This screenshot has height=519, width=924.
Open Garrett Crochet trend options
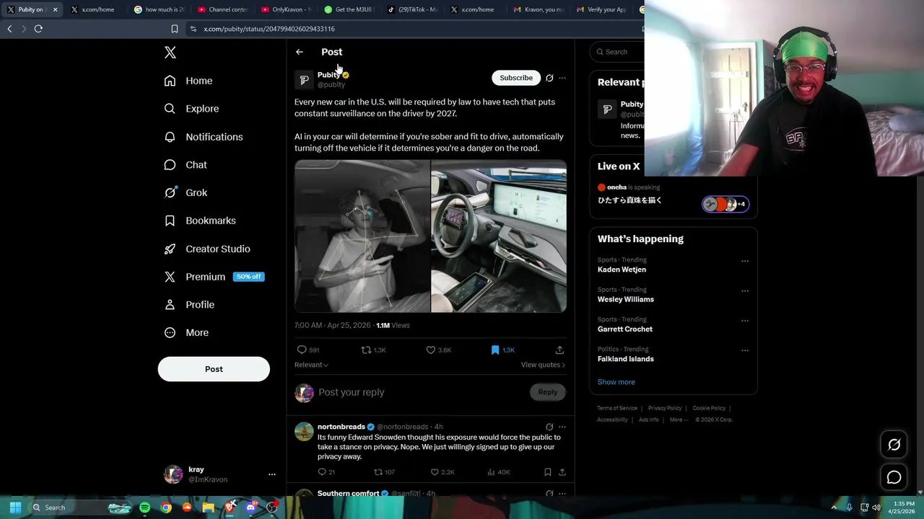(x=745, y=321)
